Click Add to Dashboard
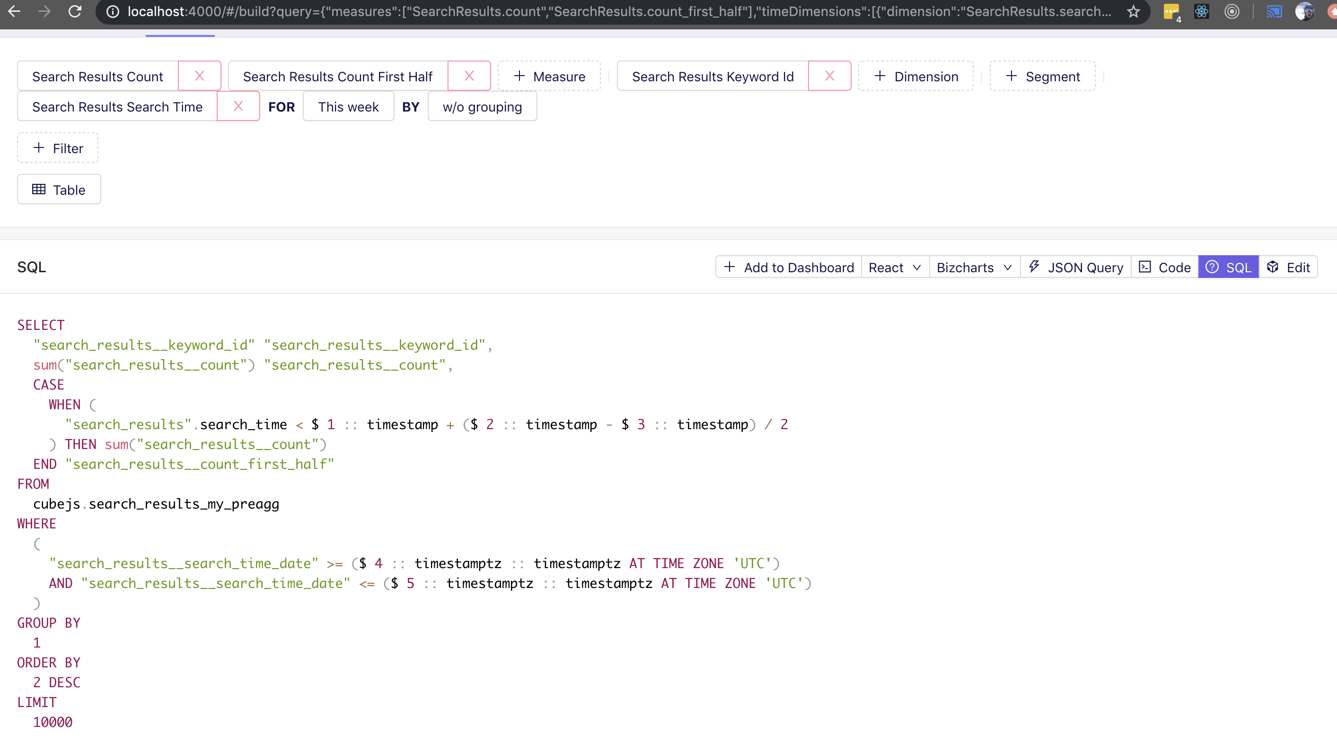1337x743 pixels. click(x=787, y=267)
